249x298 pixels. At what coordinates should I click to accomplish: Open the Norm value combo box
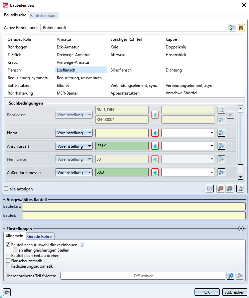coord(188,133)
